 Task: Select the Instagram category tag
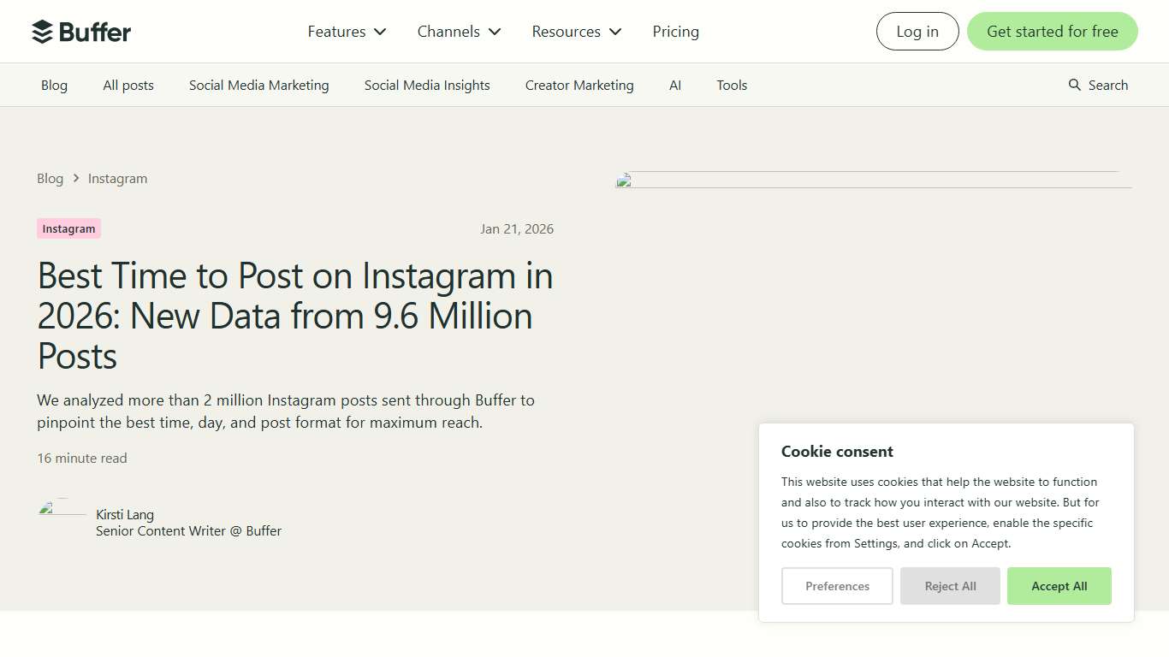68,228
